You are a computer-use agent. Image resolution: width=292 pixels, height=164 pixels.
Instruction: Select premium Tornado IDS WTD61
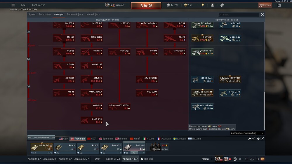click(x=230, y=79)
